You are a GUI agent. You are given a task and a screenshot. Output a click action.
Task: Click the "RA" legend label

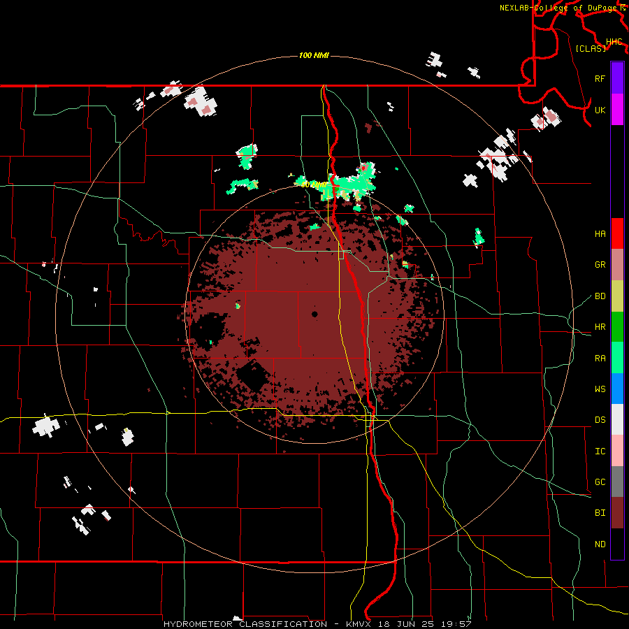(600, 359)
